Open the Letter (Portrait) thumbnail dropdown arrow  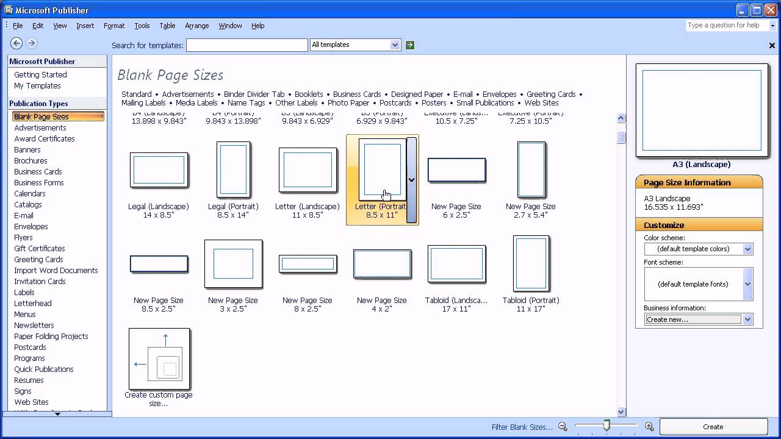pyautogui.click(x=411, y=180)
